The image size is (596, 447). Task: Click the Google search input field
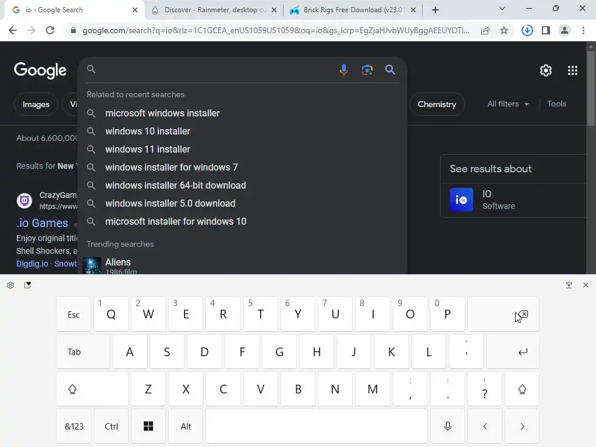click(x=217, y=70)
